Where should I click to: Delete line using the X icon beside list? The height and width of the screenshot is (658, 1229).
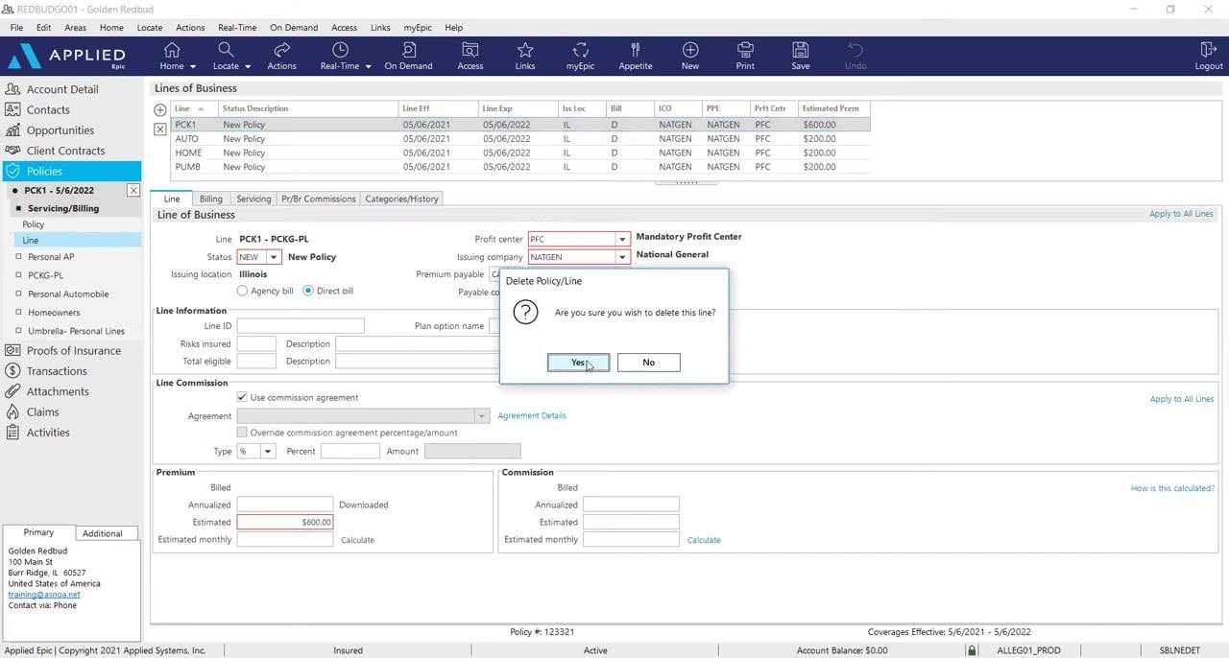(x=160, y=129)
